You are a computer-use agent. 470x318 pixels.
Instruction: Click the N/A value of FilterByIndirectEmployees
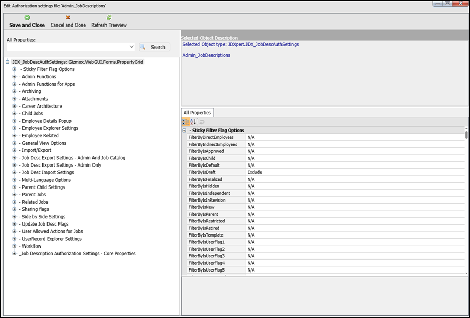click(x=251, y=144)
